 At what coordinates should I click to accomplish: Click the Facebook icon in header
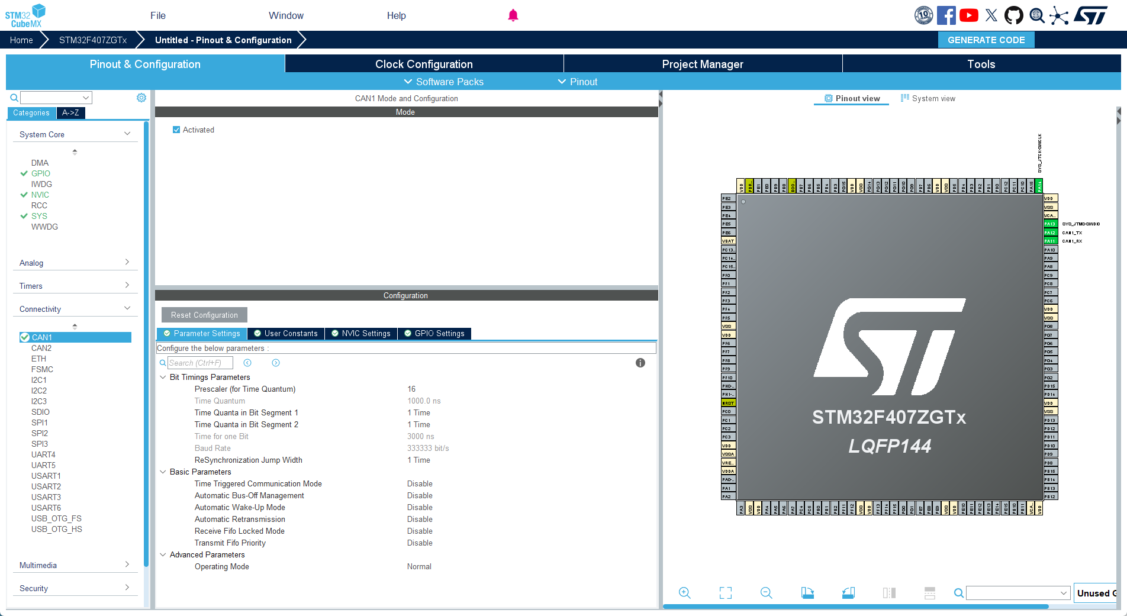946,15
